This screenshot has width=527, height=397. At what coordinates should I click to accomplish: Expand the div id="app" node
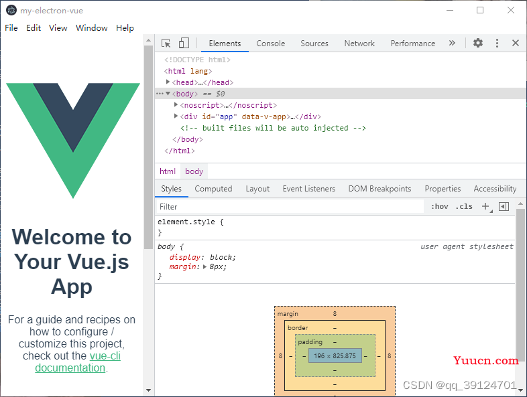click(176, 116)
